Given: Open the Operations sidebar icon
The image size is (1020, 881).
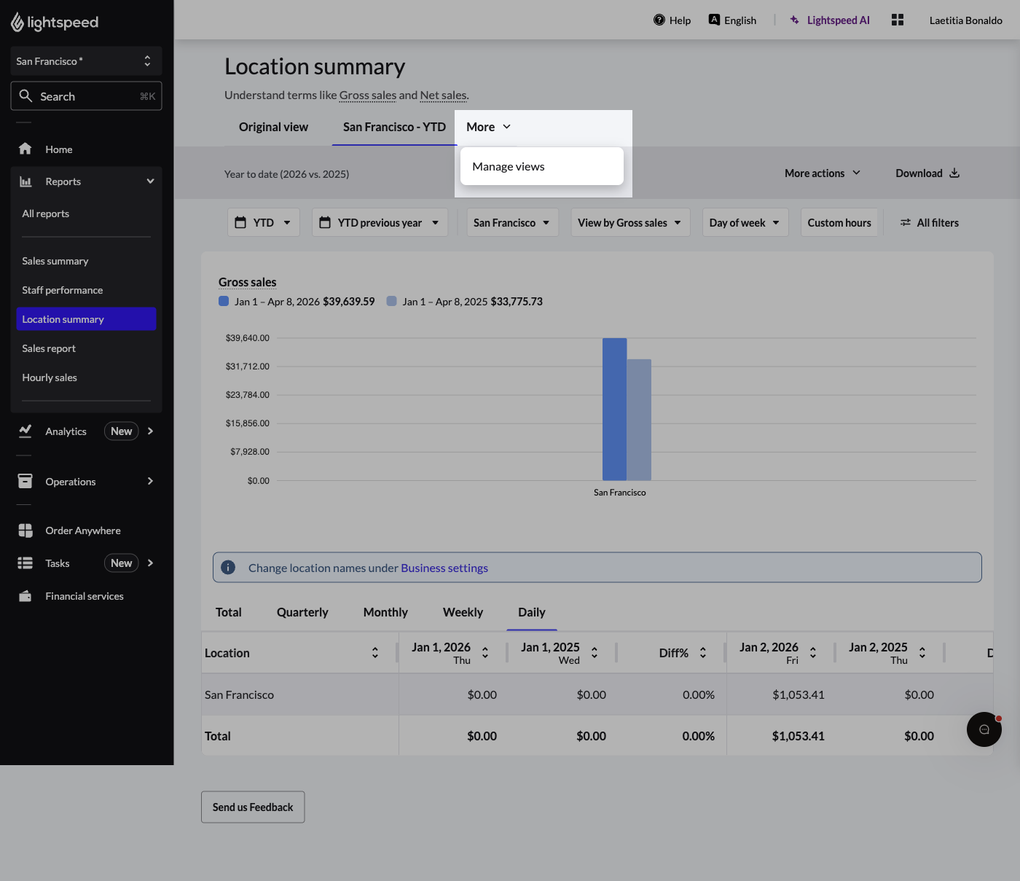Looking at the screenshot, I should coord(25,481).
